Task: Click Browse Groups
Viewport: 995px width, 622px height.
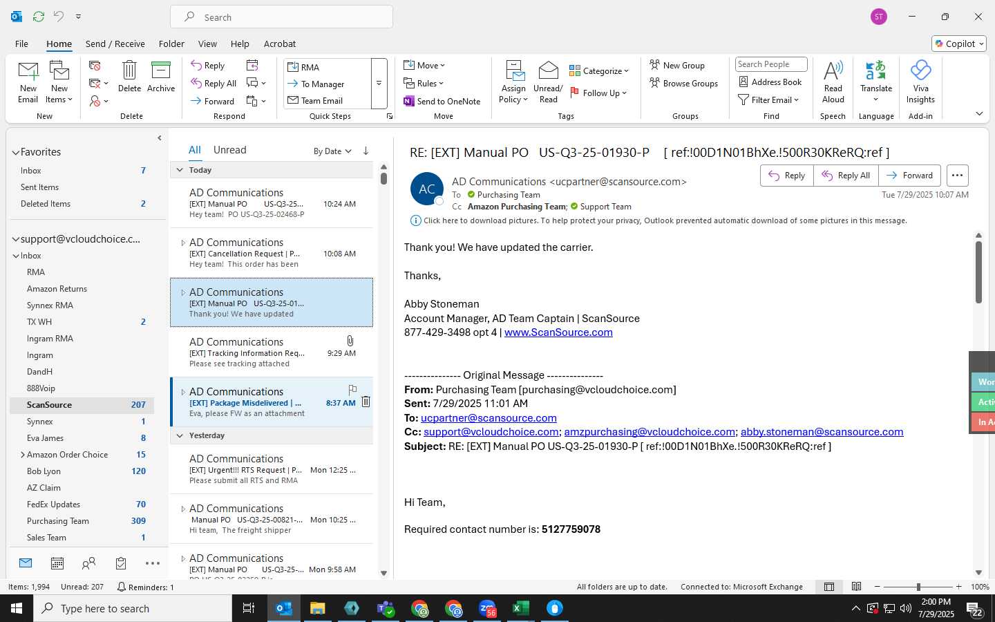Action: (x=683, y=83)
